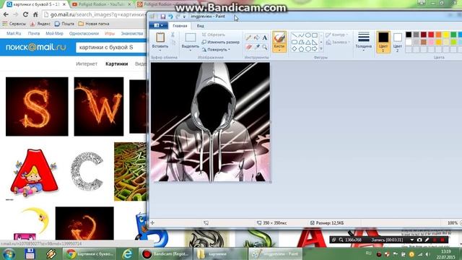Select the Pencil tool in Paint
This screenshot has width=462, height=260.
pos(248,38)
